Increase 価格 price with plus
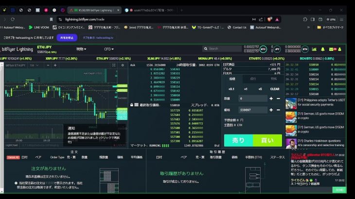 point(271,110)
